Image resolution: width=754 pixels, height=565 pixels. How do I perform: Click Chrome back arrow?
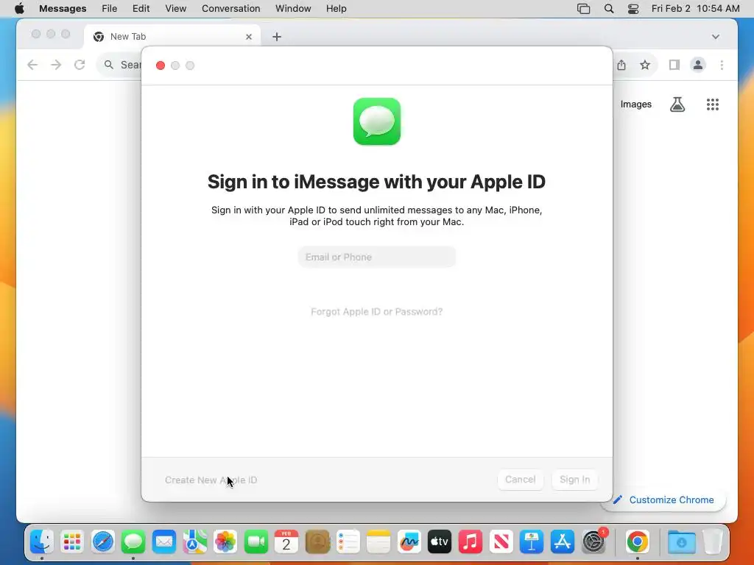coord(32,65)
